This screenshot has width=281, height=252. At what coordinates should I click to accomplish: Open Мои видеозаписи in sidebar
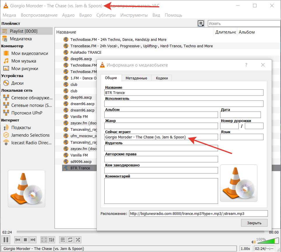pyautogui.click(x=27, y=53)
